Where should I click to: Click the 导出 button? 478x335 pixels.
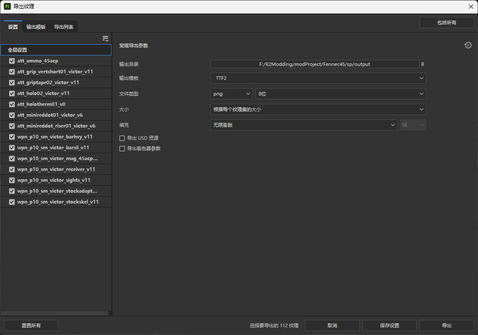click(446, 325)
